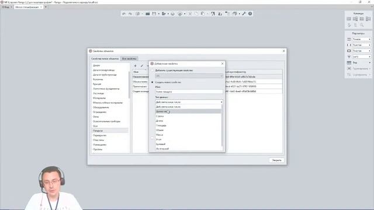Open the first Parameters line thickness dropdown
This screenshot has width=374, height=210.
(362, 39)
